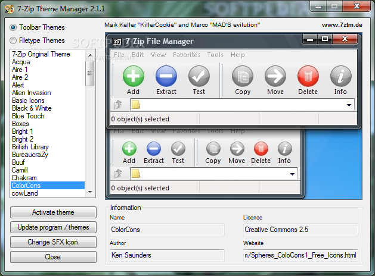Open the File menu in preview
375x276 pixels.
pos(119,55)
